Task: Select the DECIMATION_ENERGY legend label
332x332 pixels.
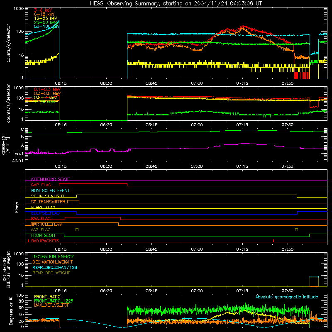Action: (53, 256)
